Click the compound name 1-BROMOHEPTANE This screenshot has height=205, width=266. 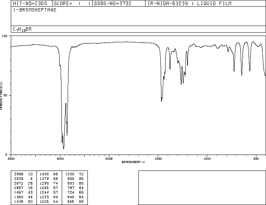(x=35, y=10)
